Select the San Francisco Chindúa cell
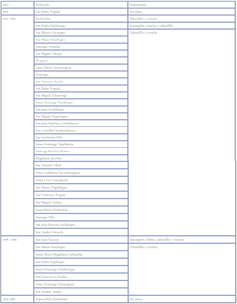 pos(81,277)
